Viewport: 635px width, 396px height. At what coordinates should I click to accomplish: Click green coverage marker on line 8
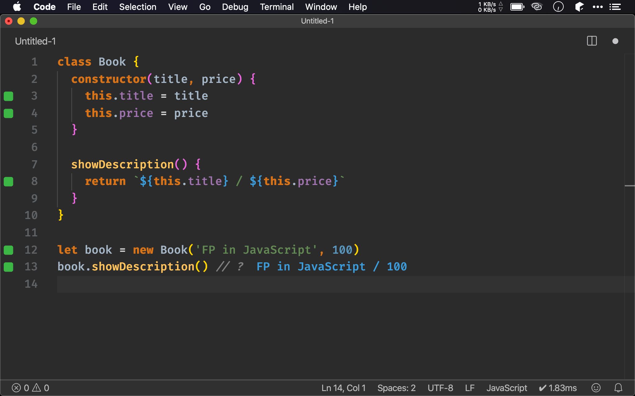click(x=8, y=182)
